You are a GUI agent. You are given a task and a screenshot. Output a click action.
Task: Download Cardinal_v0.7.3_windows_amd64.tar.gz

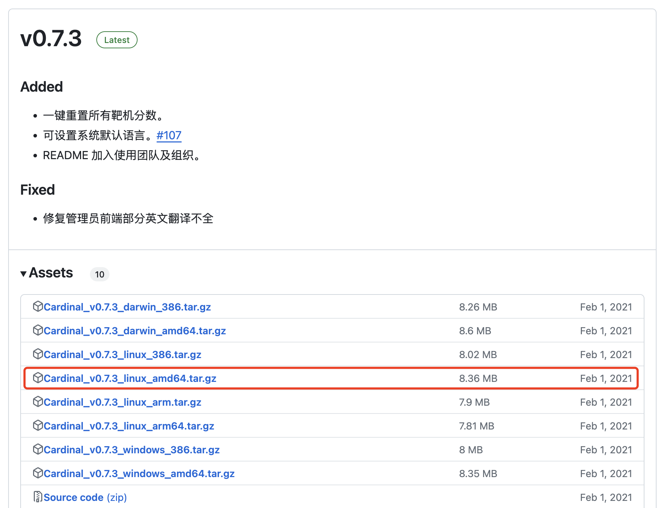[139, 474]
